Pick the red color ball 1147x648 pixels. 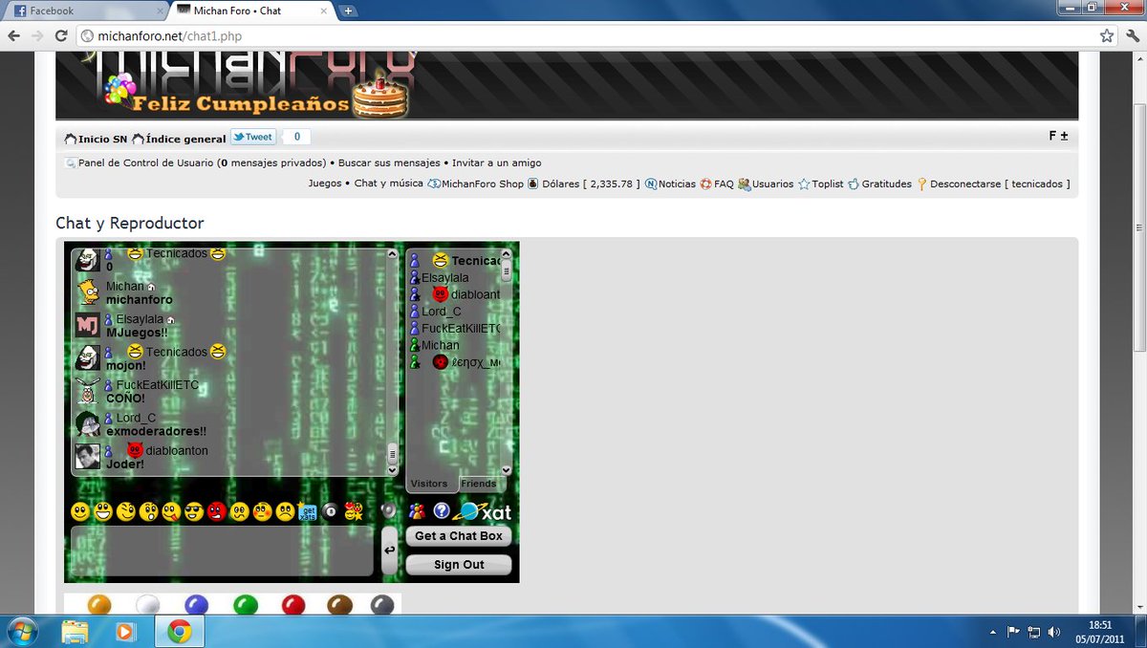tap(293, 604)
